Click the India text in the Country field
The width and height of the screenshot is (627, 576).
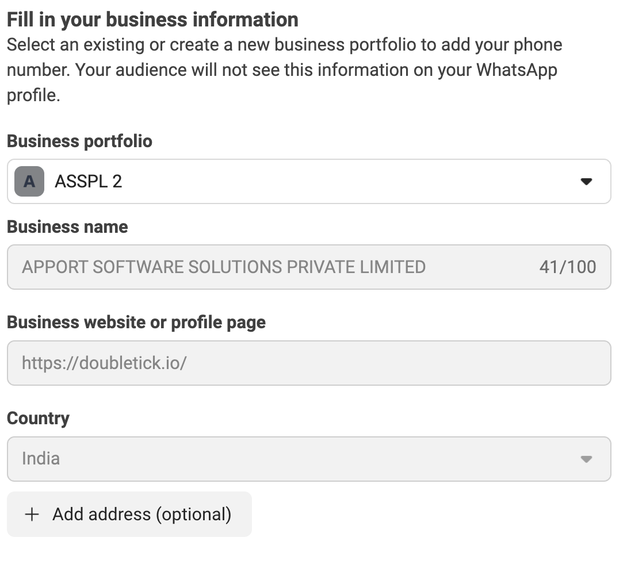pyautogui.click(x=41, y=459)
